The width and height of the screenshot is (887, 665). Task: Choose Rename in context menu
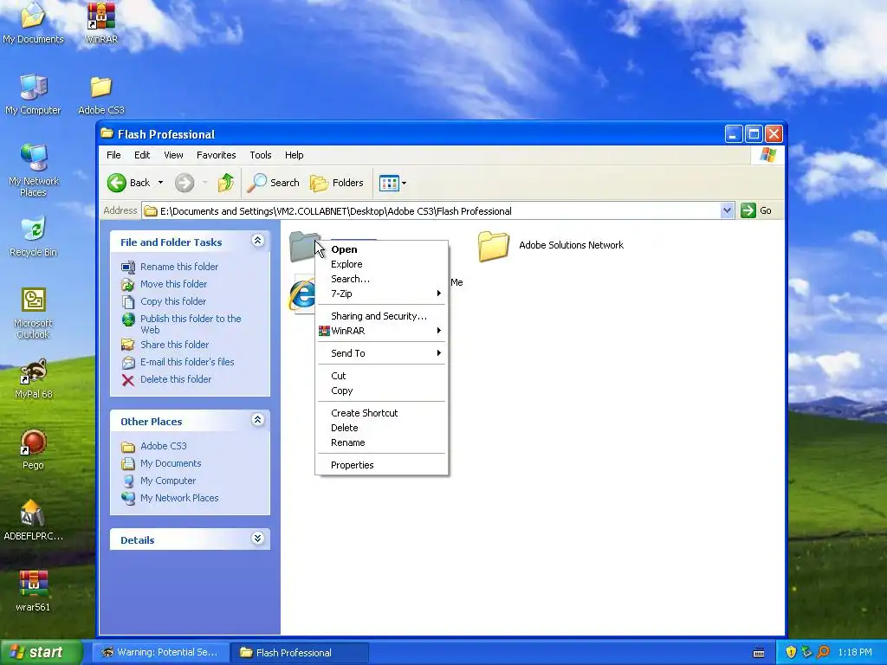[382, 442]
